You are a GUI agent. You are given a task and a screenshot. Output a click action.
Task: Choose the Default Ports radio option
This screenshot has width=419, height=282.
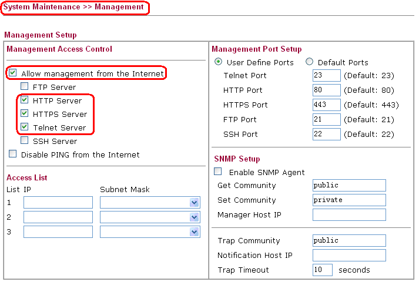click(310, 62)
